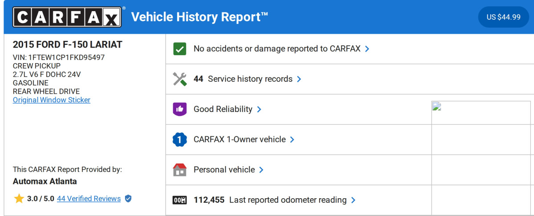
Task: Click the odometer reading icon
Action: [180, 200]
